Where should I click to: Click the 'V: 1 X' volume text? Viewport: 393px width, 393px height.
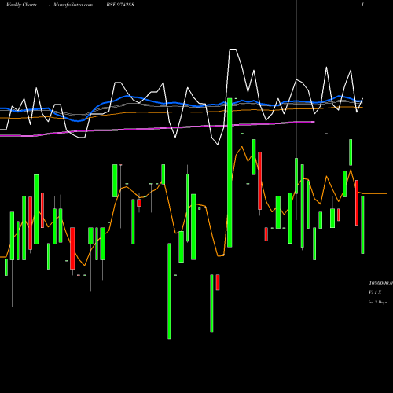tap(375, 292)
